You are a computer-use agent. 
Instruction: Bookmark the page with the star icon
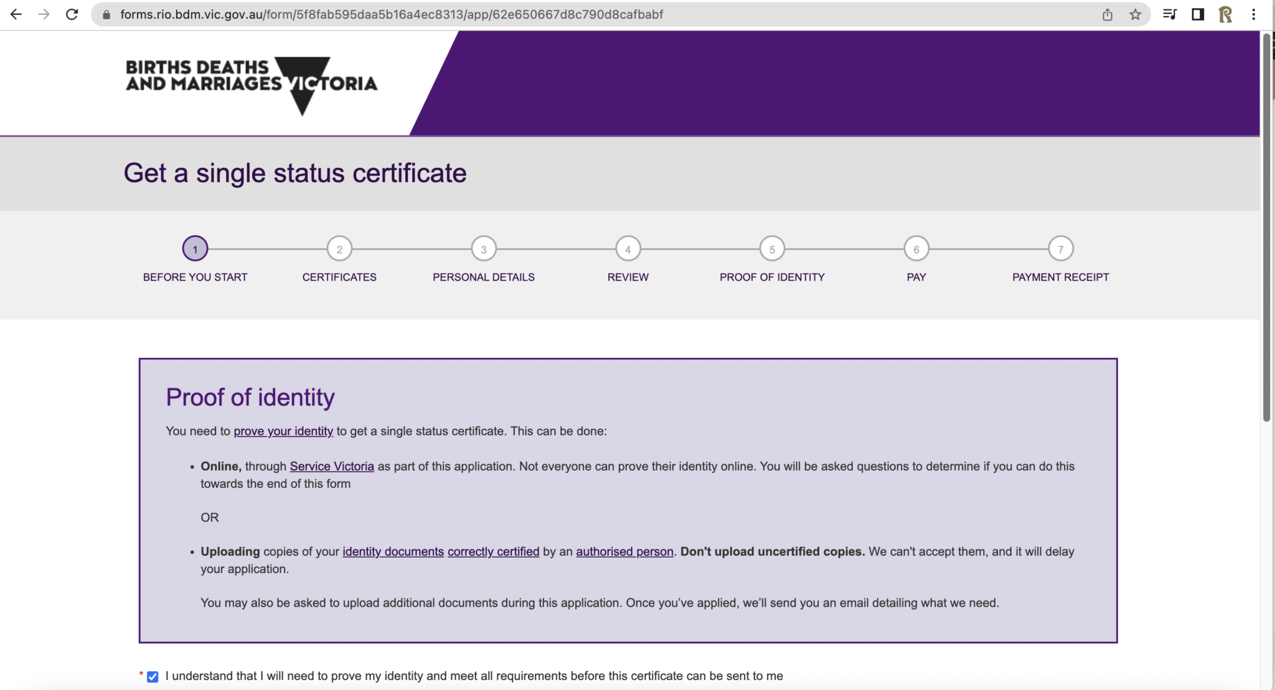point(1136,14)
